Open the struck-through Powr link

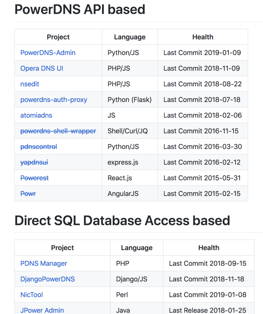tap(28, 194)
